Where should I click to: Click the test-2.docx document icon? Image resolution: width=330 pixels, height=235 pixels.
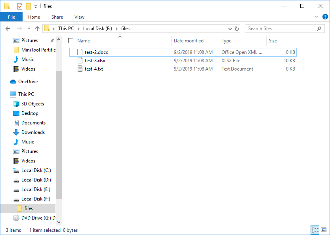[80, 52]
